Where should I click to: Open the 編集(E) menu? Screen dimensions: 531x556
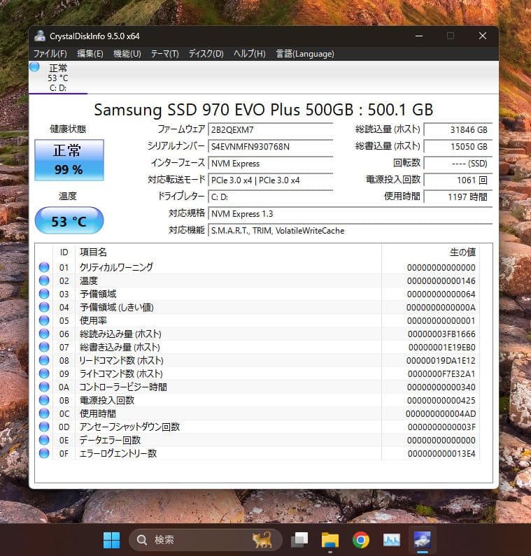click(90, 54)
